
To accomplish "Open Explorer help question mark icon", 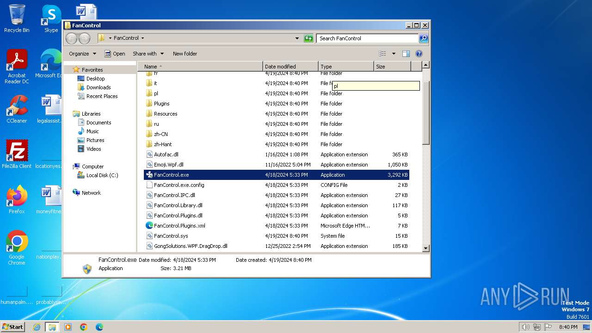I will pyautogui.click(x=419, y=54).
